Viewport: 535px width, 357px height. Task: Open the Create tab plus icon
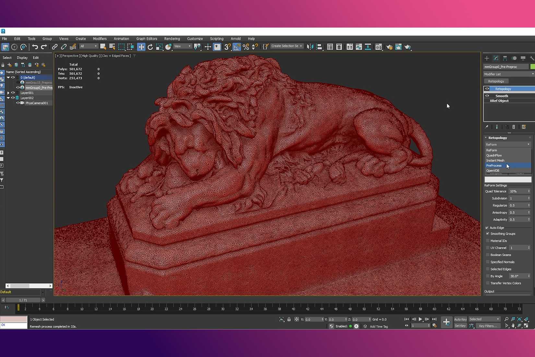click(x=487, y=58)
